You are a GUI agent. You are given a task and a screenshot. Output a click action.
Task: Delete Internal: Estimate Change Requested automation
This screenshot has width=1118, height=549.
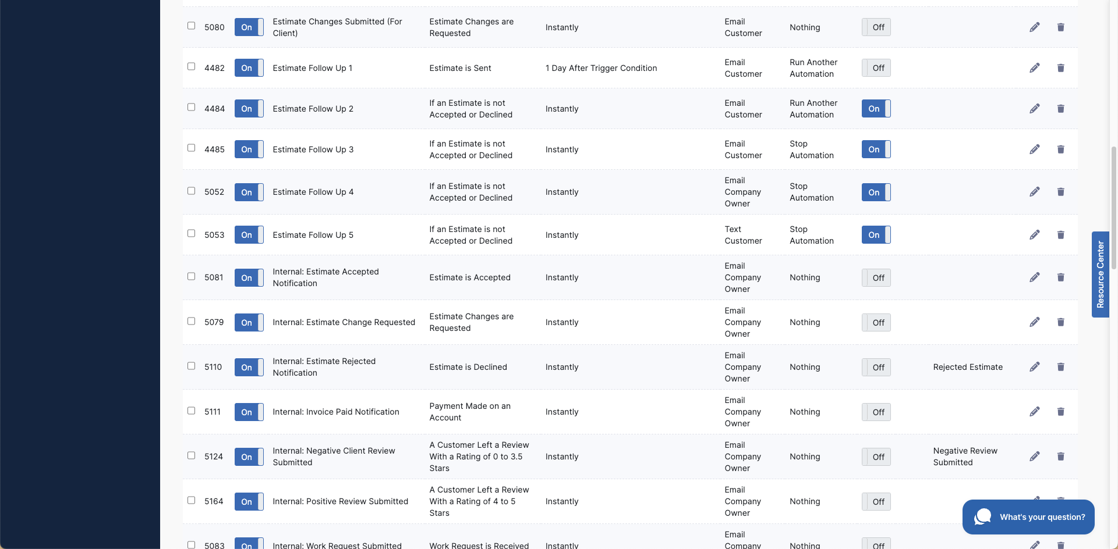[x=1060, y=322]
